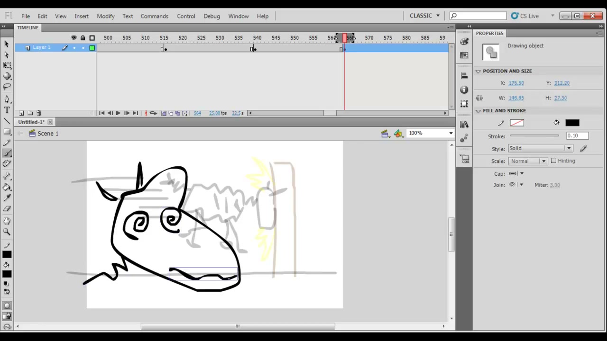Enable the Hinting checkbox
607x341 pixels.
pos(553,161)
